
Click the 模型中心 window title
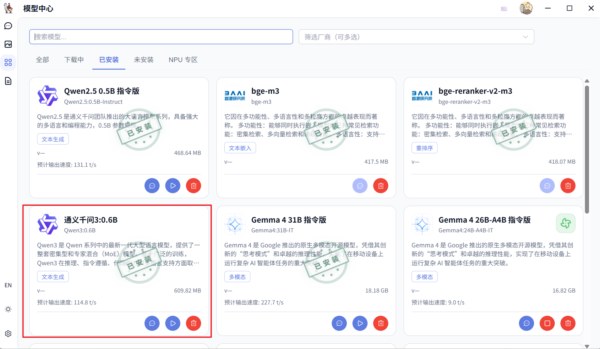(x=38, y=8)
